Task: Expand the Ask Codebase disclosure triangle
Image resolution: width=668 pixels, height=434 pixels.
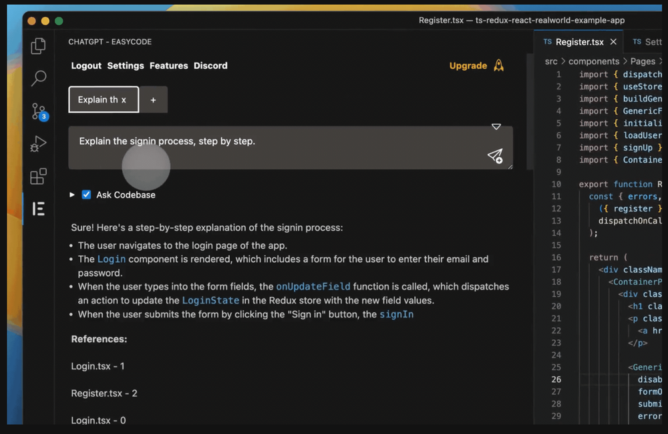Action: pyautogui.click(x=72, y=195)
